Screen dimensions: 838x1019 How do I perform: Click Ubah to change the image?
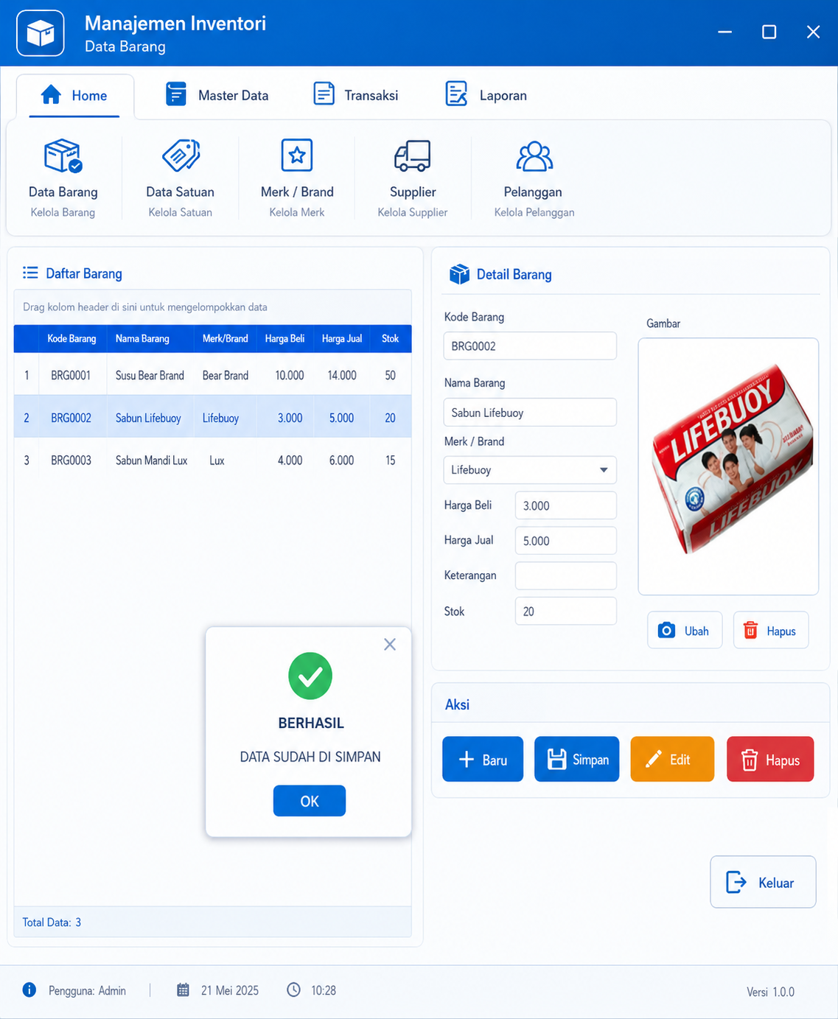coord(685,630)
